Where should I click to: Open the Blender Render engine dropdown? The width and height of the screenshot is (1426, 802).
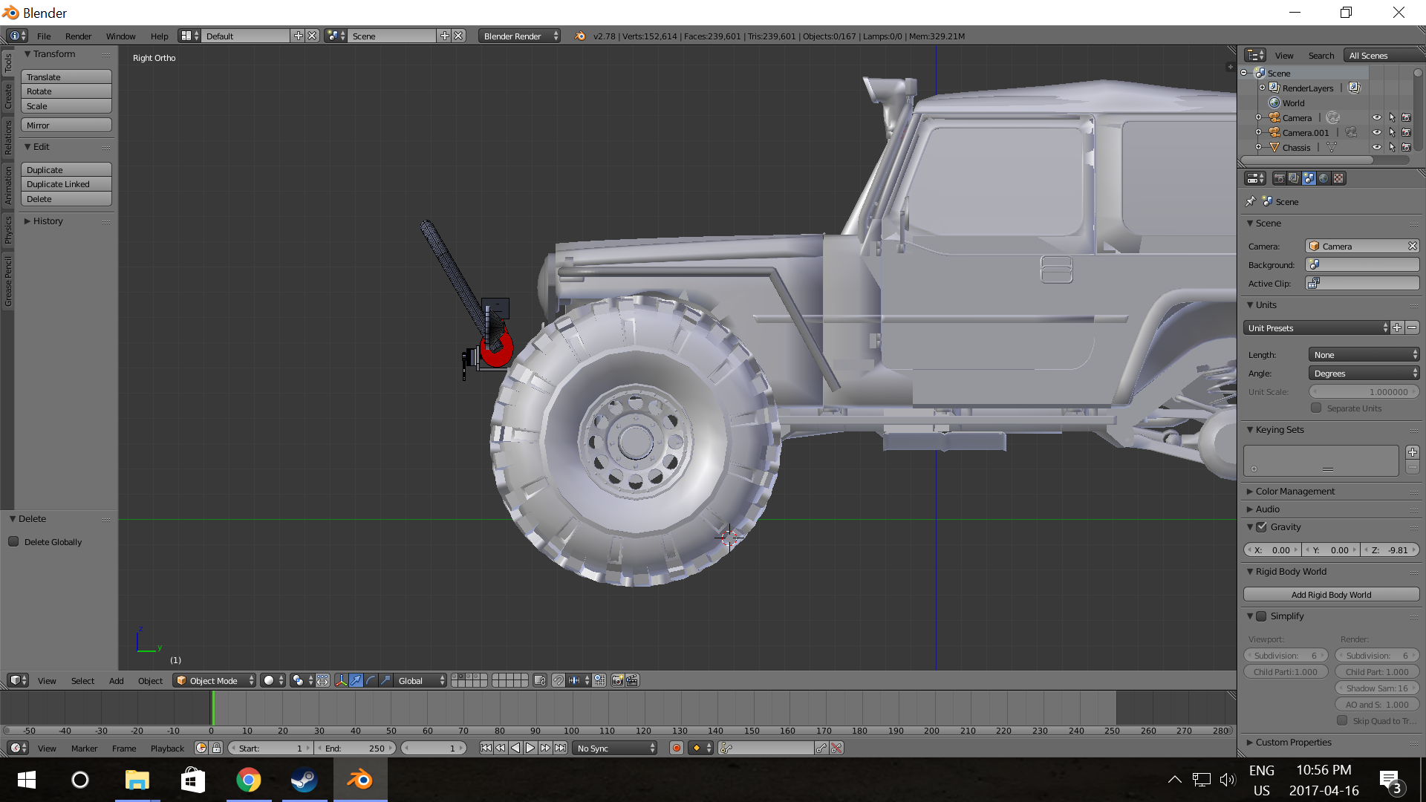[519, 36]
